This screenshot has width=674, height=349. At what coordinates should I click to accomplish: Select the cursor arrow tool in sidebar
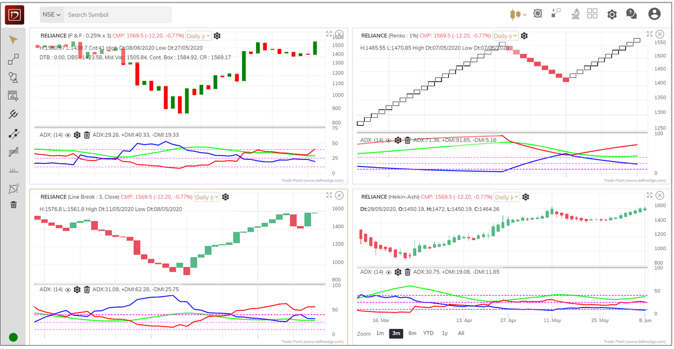click(x=13, y=40)
